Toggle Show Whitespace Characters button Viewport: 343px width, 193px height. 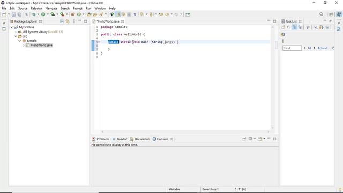pos(135,14)
